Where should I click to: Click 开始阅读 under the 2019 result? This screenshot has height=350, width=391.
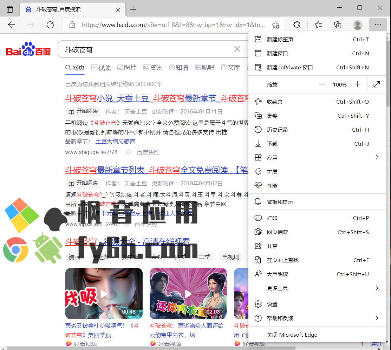(83, 183)
